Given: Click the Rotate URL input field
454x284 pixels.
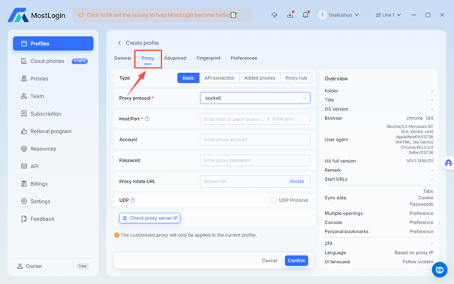Looking at the screenshot, I should [x=244, y=181].
